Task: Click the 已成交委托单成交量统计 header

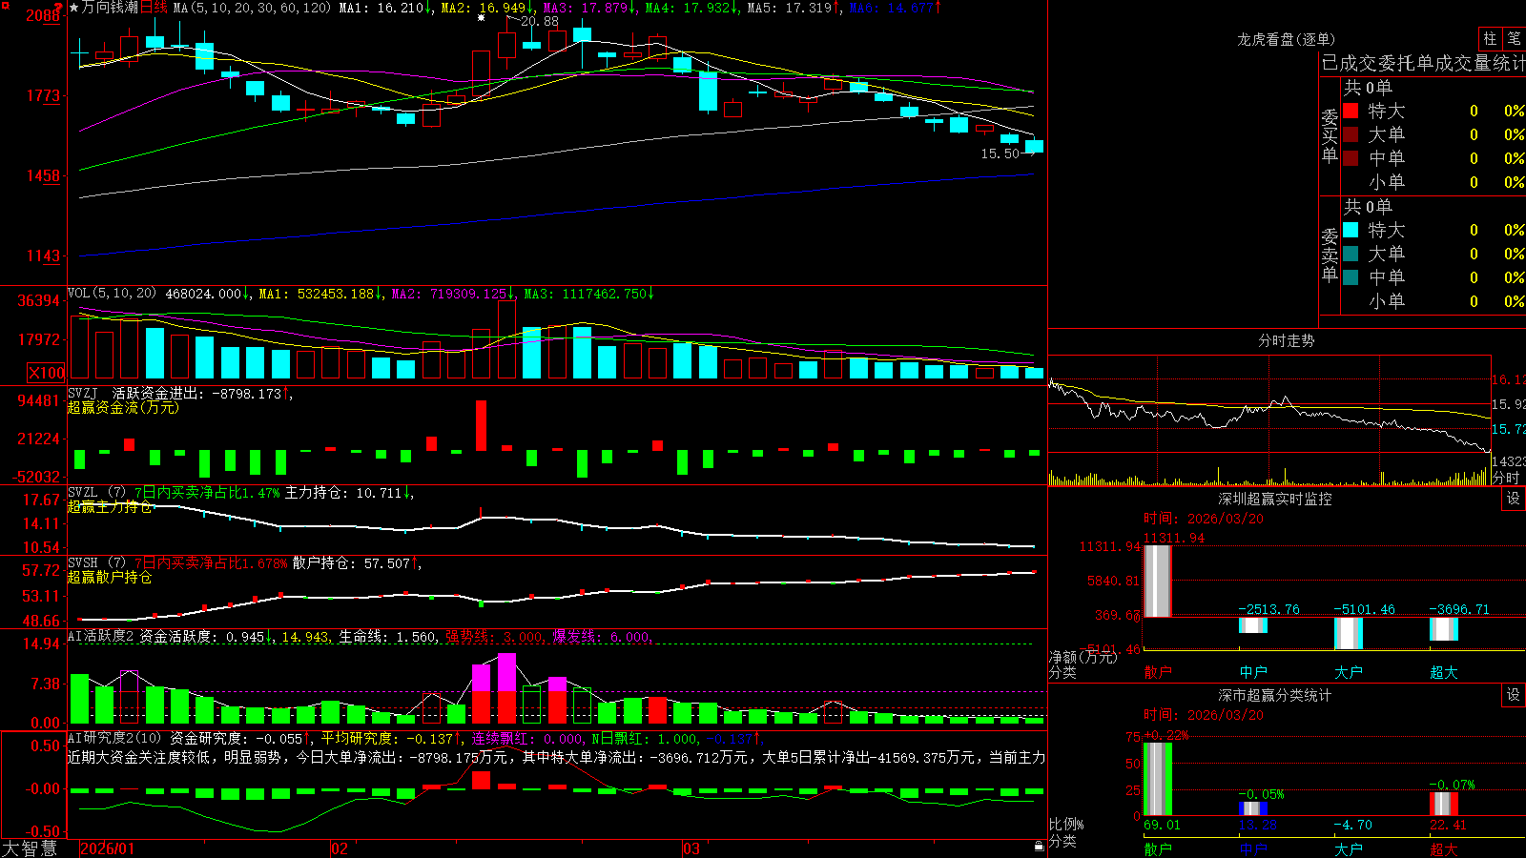Action: 1423,63
